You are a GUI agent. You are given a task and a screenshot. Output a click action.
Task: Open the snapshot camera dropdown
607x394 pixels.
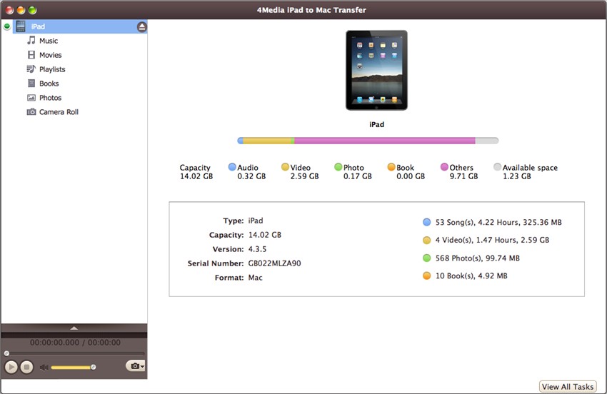coord(136,365)
